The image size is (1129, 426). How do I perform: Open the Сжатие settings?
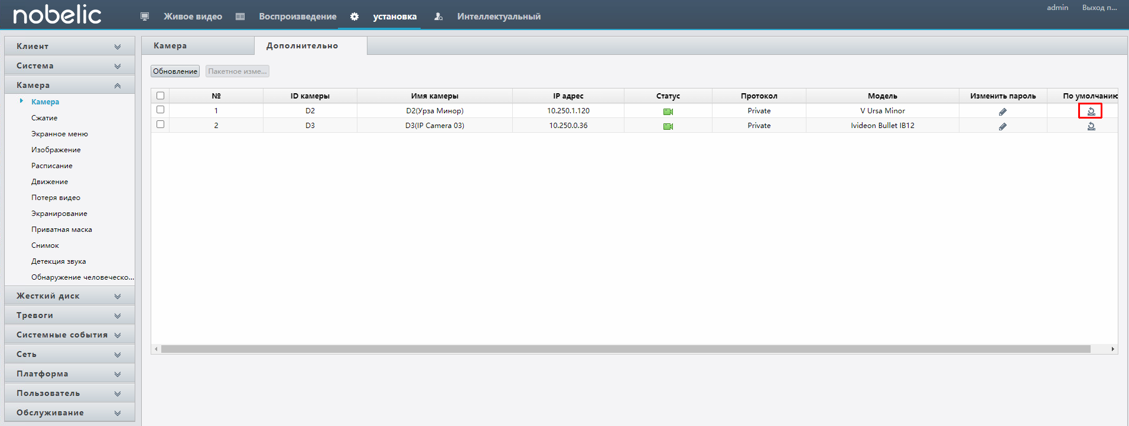pyautogui.click(x=44, y=118)
